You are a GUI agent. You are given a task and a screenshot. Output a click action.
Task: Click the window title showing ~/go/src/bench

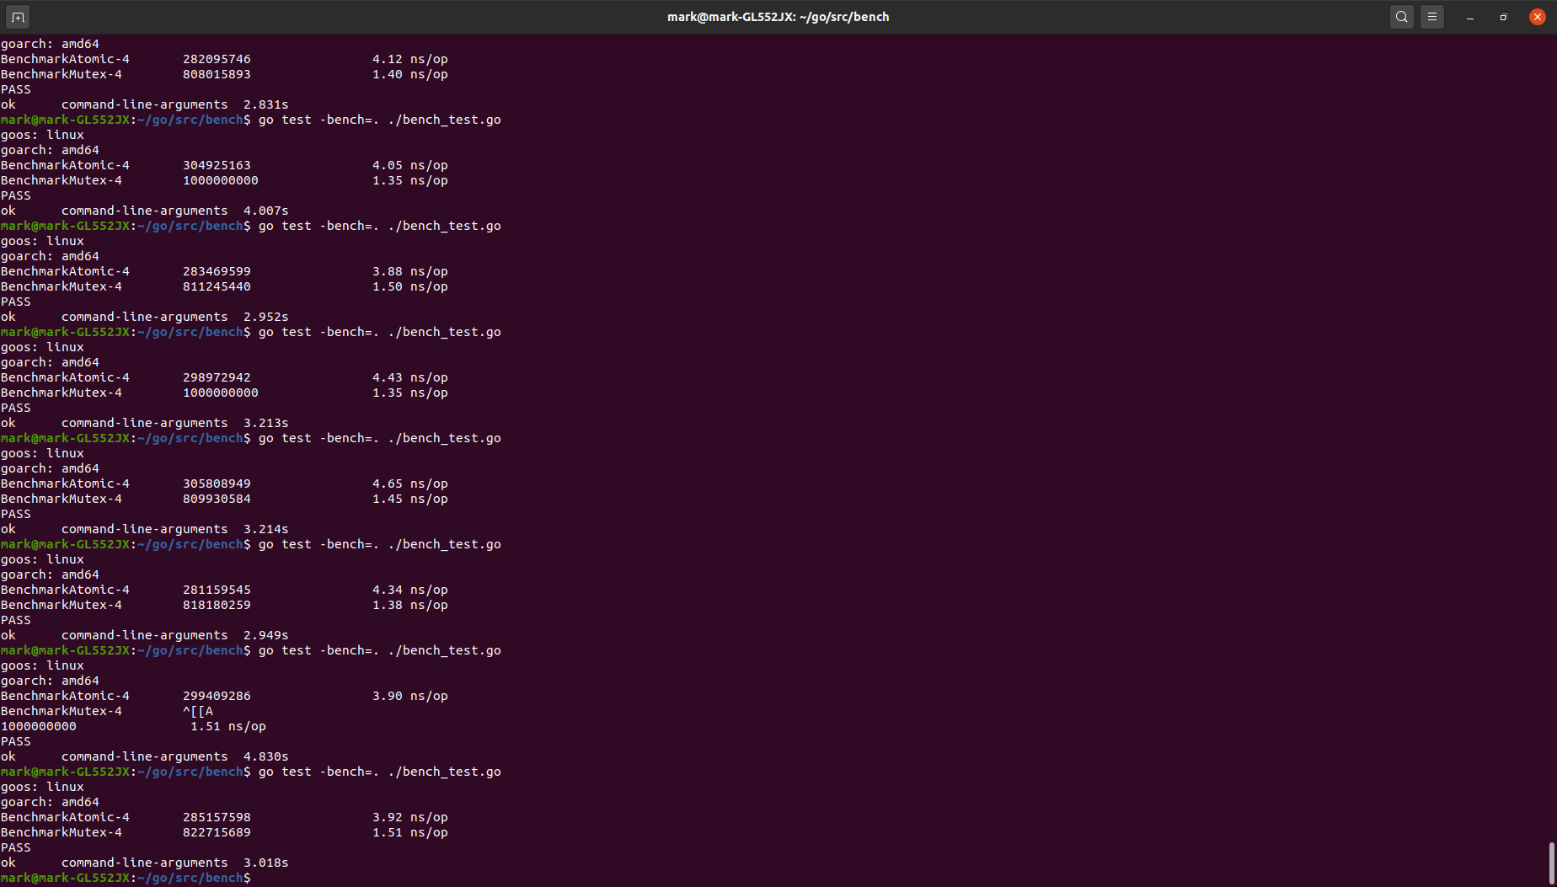point(778,17)
